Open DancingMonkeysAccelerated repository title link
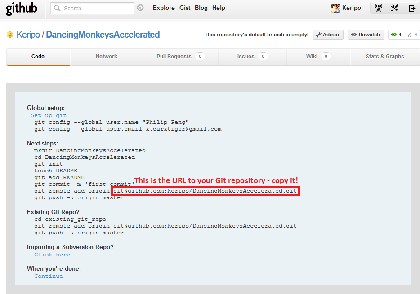Viewport: 420px width, 294px height. point(103,35)
